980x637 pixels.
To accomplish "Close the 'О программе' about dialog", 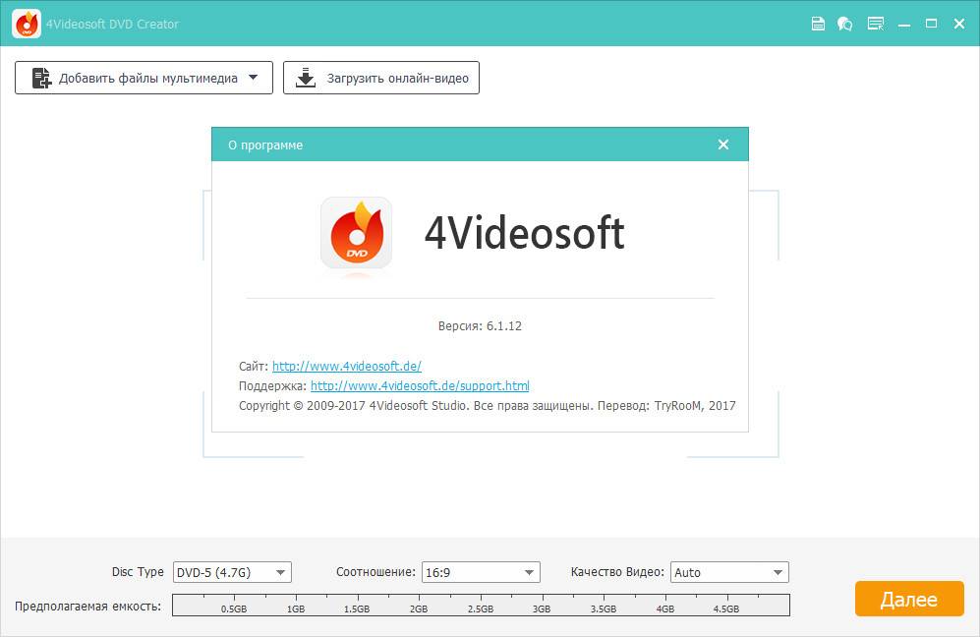I will 723,145.
